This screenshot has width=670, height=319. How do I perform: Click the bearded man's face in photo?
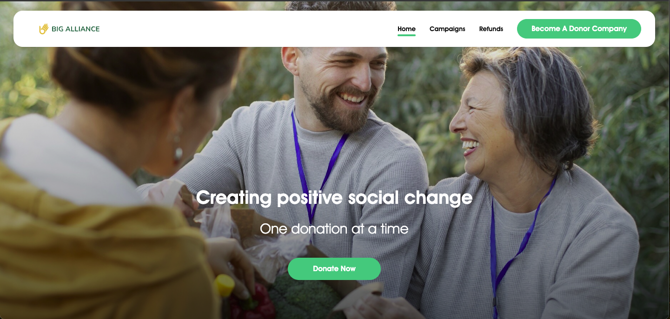pyautogui.click(x=344, y=86)
